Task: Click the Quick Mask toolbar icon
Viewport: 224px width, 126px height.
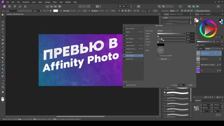Action: point(97,6)
